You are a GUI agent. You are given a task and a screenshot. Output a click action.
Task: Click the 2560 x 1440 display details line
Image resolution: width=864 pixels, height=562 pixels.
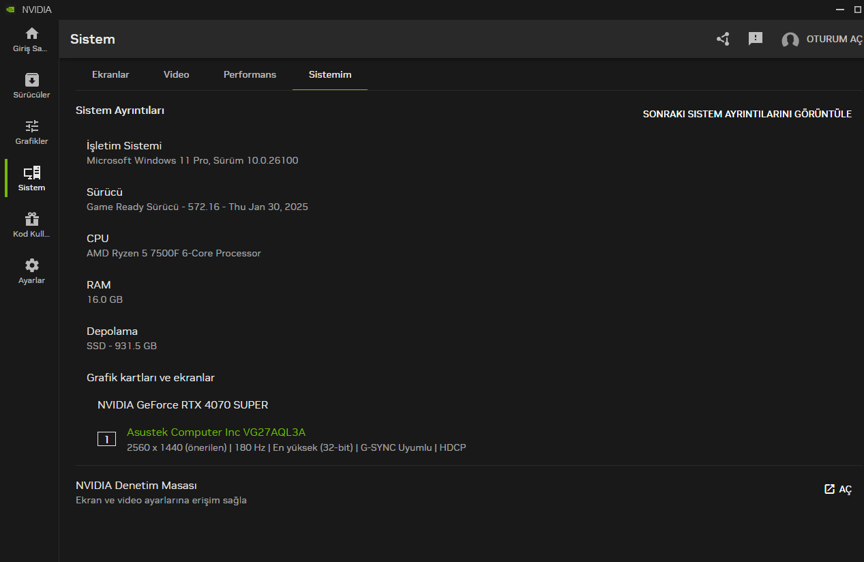tap(297, 447)
